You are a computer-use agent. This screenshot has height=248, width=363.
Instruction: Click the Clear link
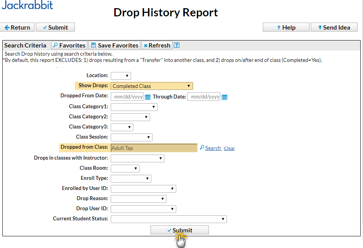click(x=229, y=148)
